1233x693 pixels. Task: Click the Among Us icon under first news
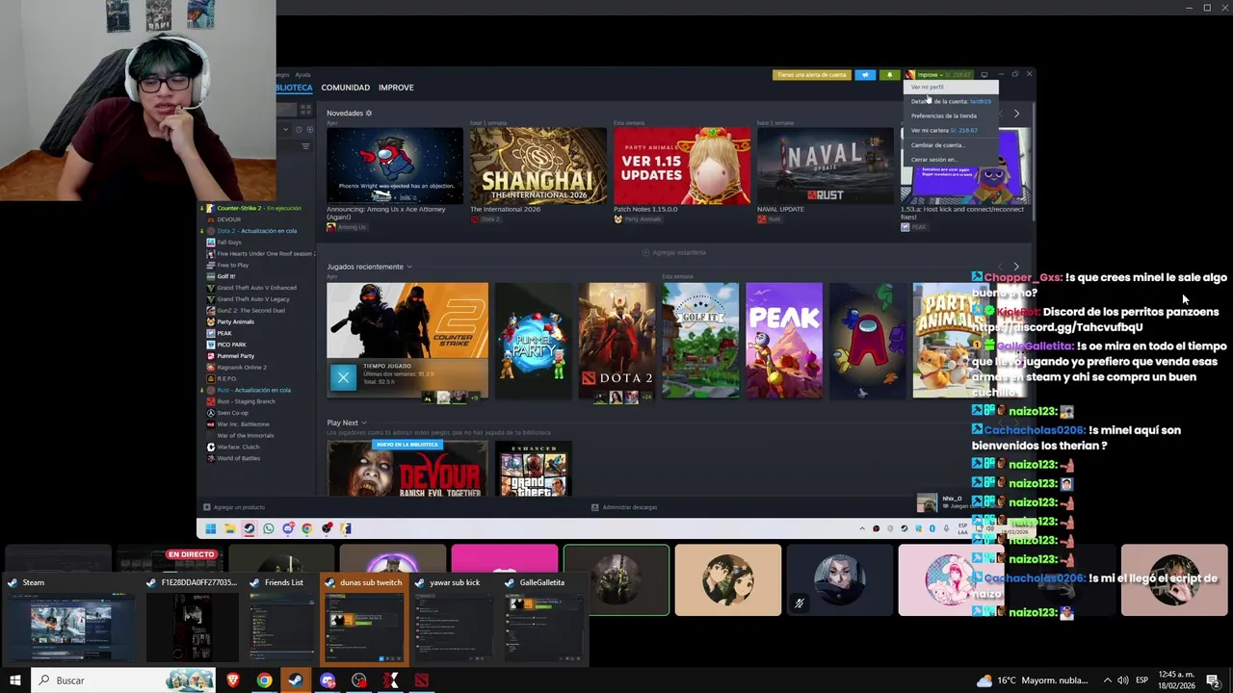point(330,227)
